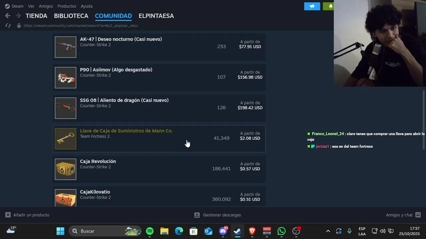Image resolution: width=426 pixels, height=239 pixels.
Task: Open the CajaKilovatio case image
Action: (x=66, y=198)
